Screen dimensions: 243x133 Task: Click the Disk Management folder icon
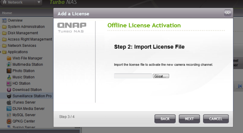[4, 33]
